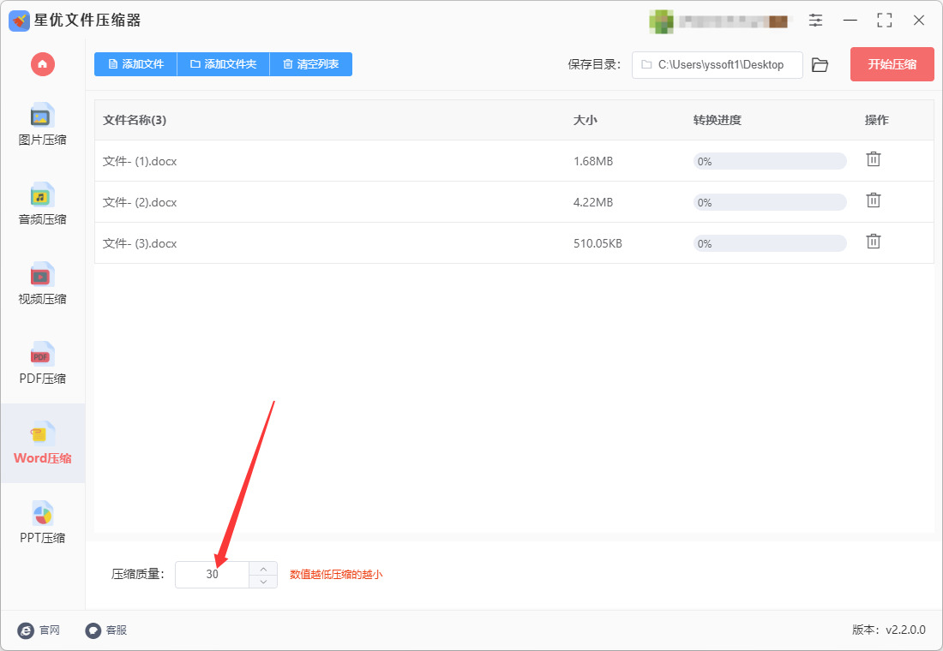
Task: Go to home via red house icon
Action: coord(43,64)
